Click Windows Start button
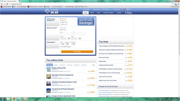Image resolution: width=180 pixels, height=101 pixels. 2,99
